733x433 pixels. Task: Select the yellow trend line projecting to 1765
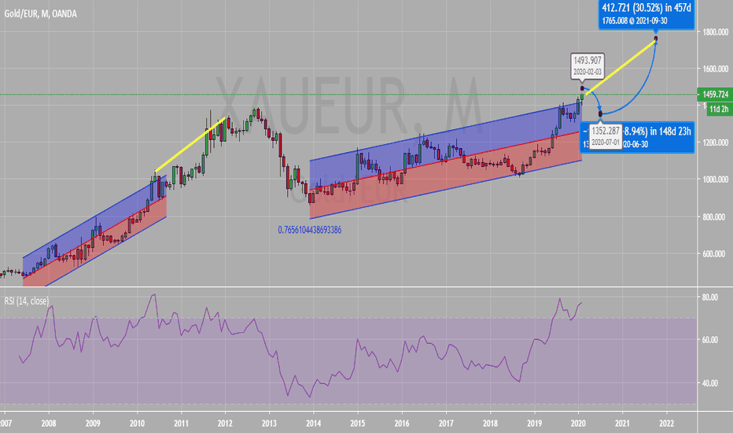click(621, 68)
